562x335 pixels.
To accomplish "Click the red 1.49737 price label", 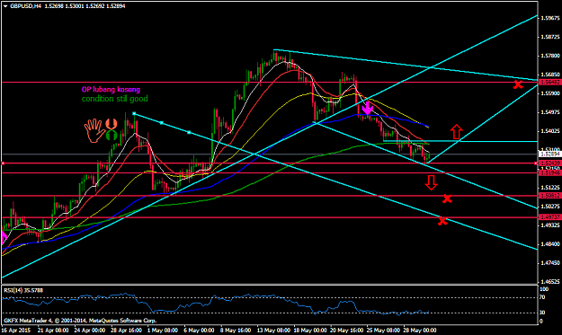I will (x=550, y=217).
